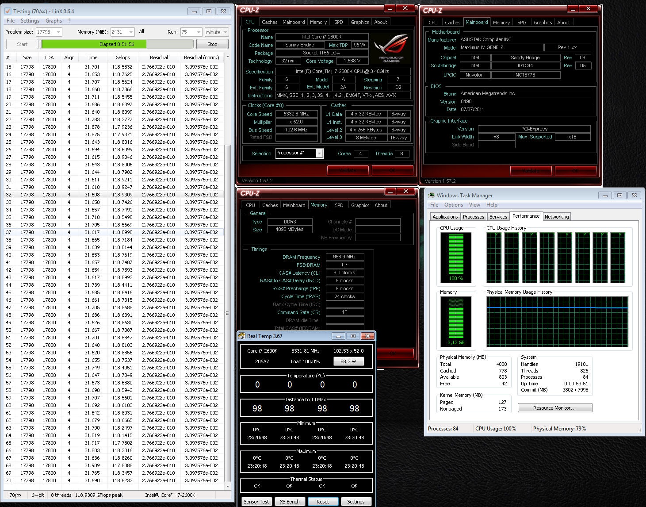Open the Graphs menu in LinX
Screen dimensions: 646x507
[x=54, y=21]
